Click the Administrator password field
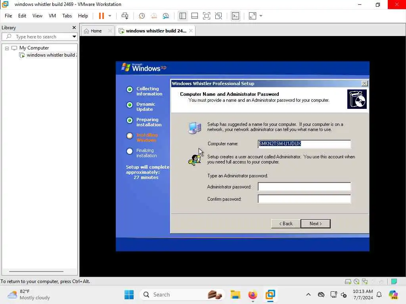 tap(304, 187)
